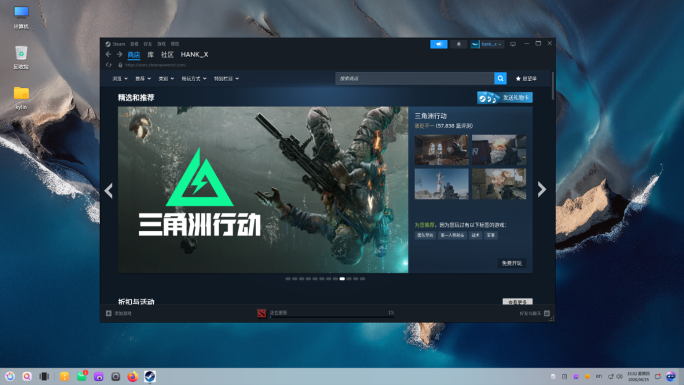
Task: Open the taskbar search icon
Action: pyautogui.click(x=27, y=376)
